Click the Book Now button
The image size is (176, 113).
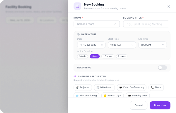(x=160, y=106)
